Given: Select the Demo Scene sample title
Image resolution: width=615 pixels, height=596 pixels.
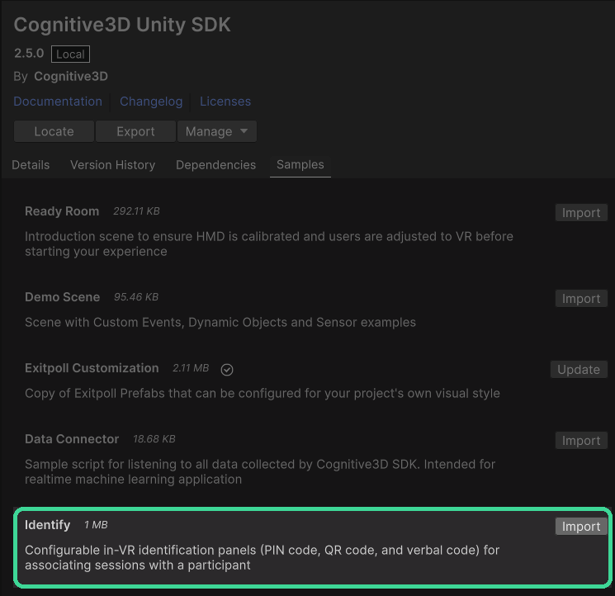Looking at the screenshot, I should click(63, 297).
